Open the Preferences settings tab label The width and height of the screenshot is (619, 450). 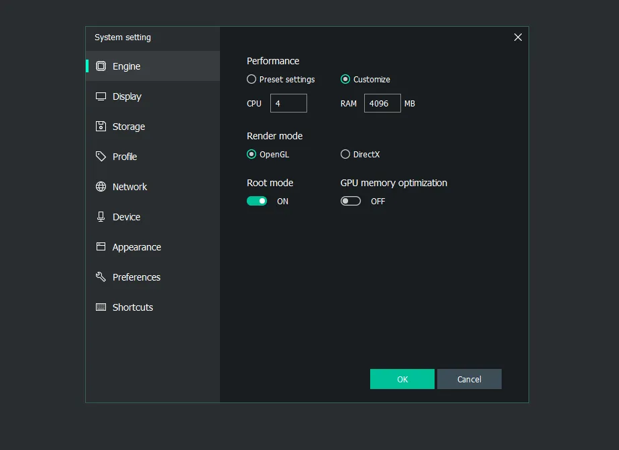(x=137, y=277)
